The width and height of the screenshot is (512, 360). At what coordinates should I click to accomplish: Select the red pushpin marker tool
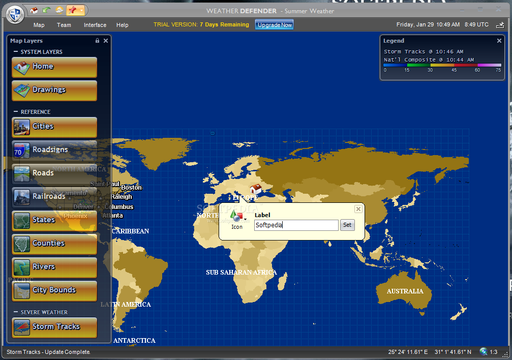[72, 11]
